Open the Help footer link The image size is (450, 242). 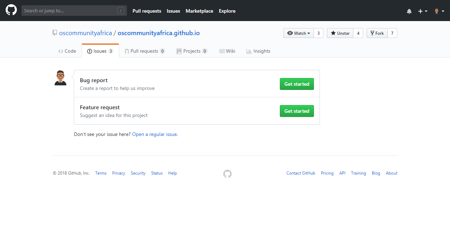(x=173, y=173)
